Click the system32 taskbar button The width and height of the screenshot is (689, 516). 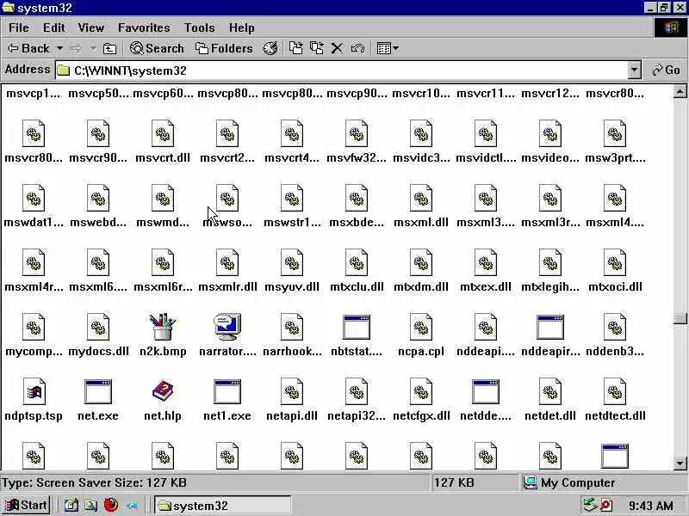(223, 506)
